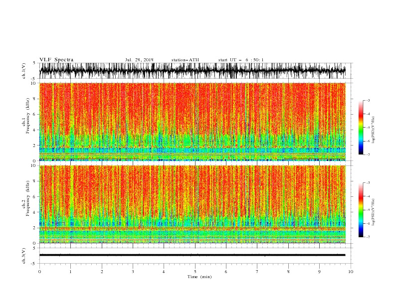Click inside the ch.1 spectrogram panel
The width and height of the screenshot is (395, 305).
(x=193, y=122)
